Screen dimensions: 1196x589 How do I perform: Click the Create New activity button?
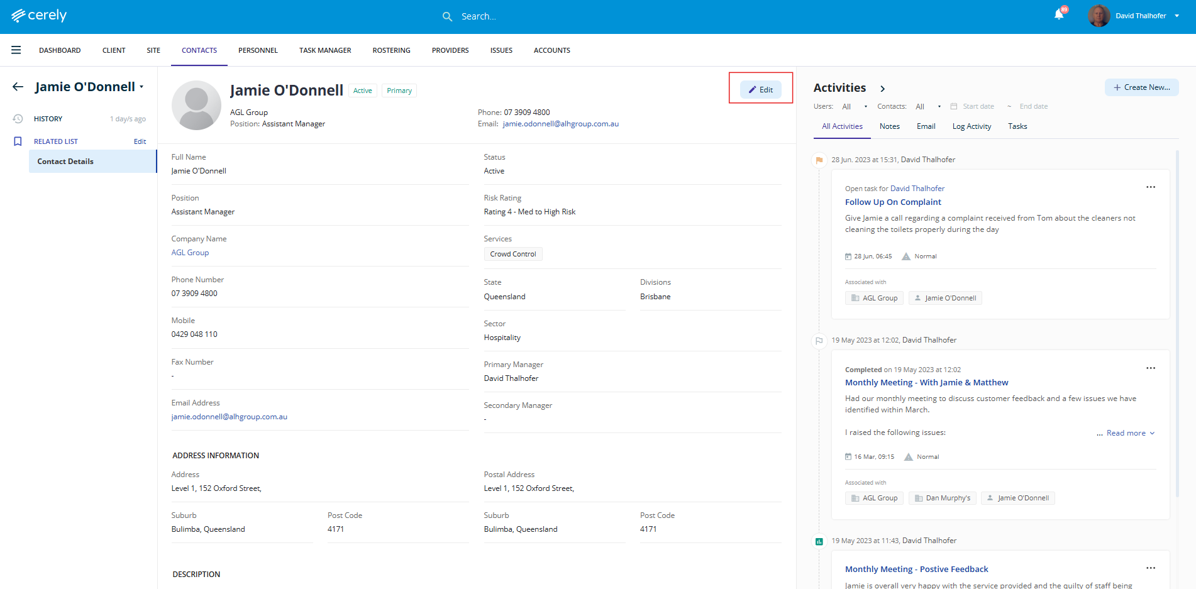(1141, 87)
